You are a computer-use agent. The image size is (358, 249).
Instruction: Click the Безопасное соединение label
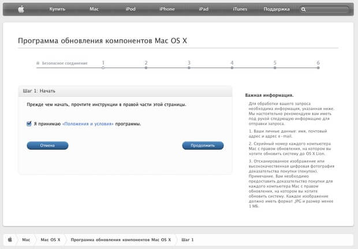(x=65, y=63)
